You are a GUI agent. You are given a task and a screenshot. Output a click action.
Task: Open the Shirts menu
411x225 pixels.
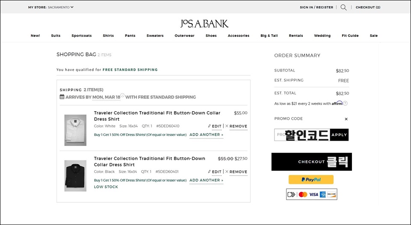pyautogui.click(x=108, y=36)
